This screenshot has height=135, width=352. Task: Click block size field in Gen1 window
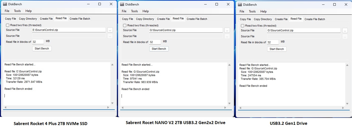(x=273, y=42)
